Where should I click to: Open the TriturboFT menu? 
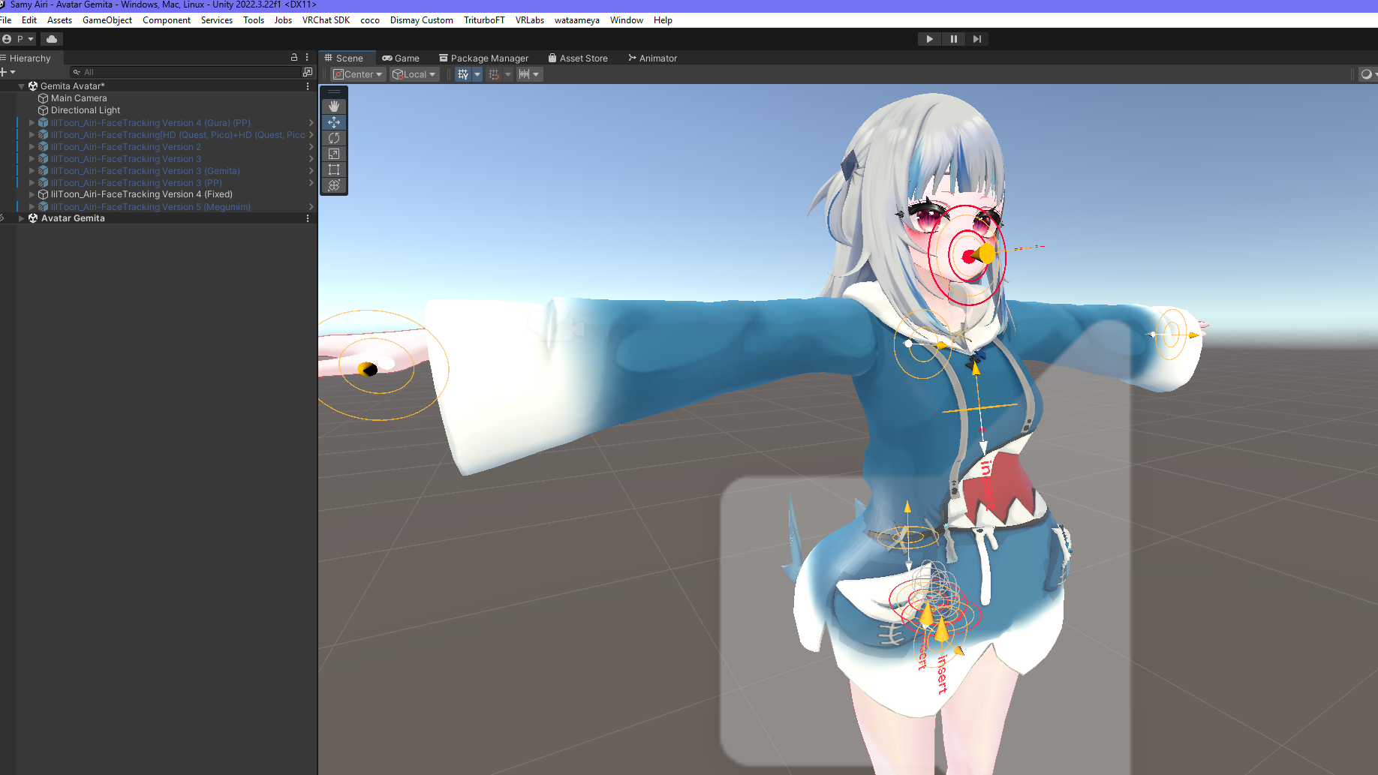click(x=484, y=20)
